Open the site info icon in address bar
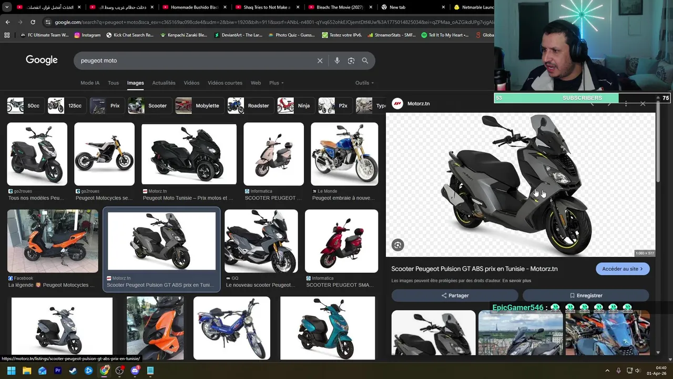 48,22
